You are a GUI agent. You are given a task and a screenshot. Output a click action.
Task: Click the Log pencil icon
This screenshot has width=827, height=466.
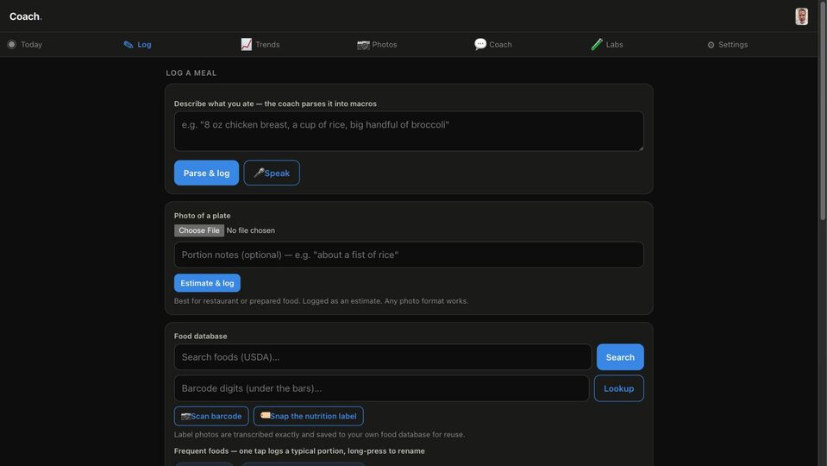pos(128,44)
